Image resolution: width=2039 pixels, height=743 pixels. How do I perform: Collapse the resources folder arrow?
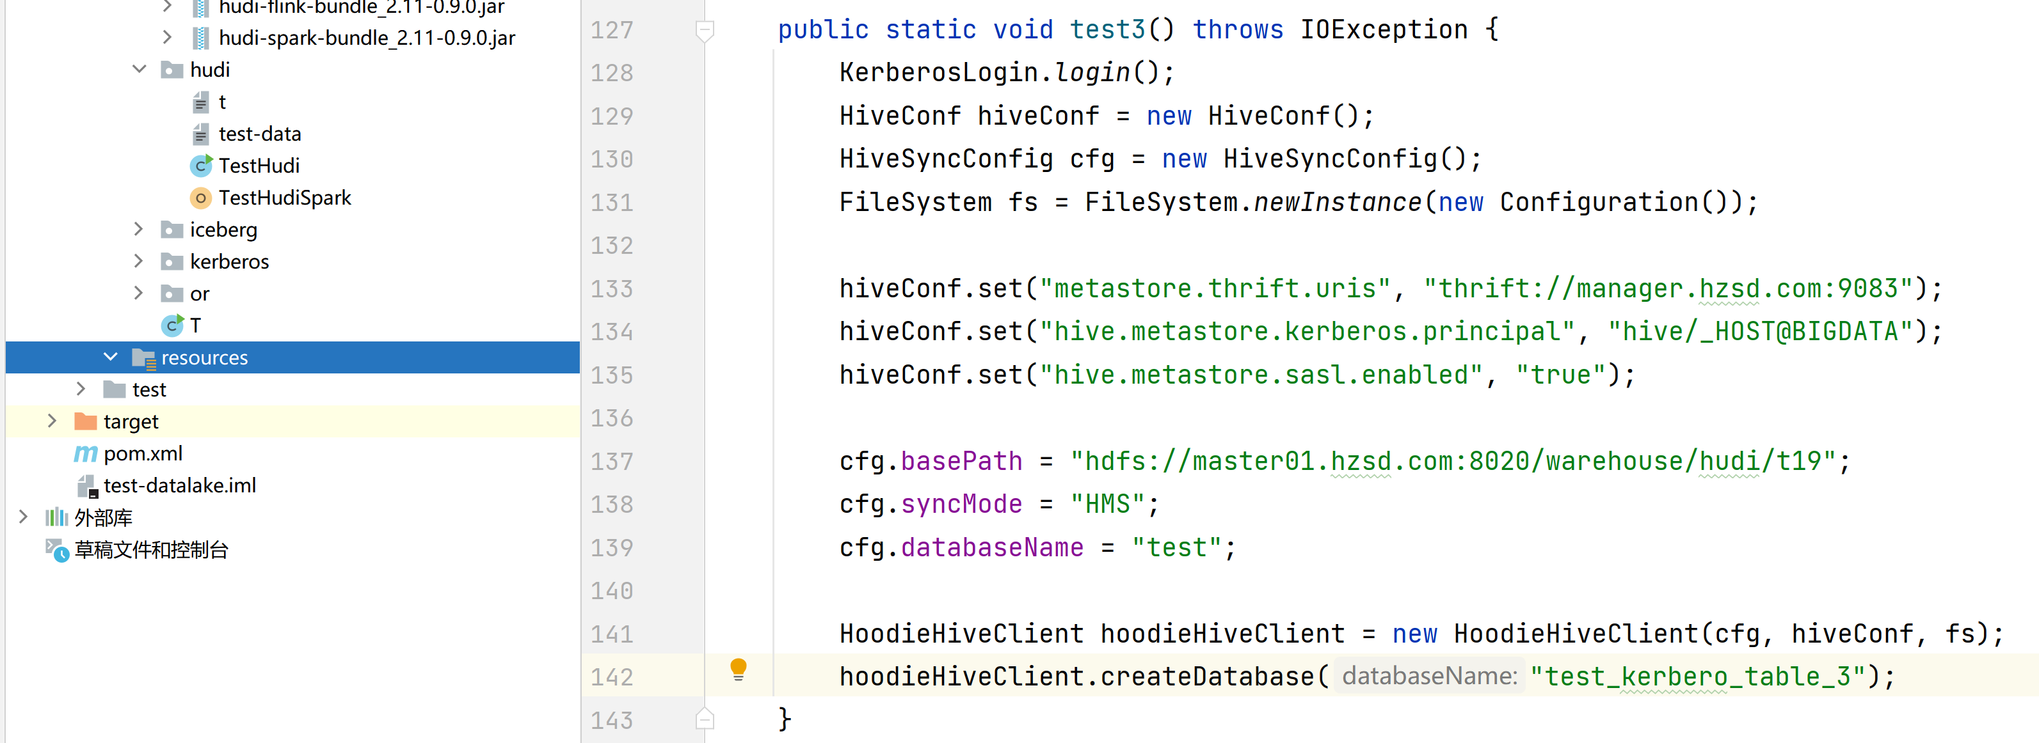[x=111, y=357]
